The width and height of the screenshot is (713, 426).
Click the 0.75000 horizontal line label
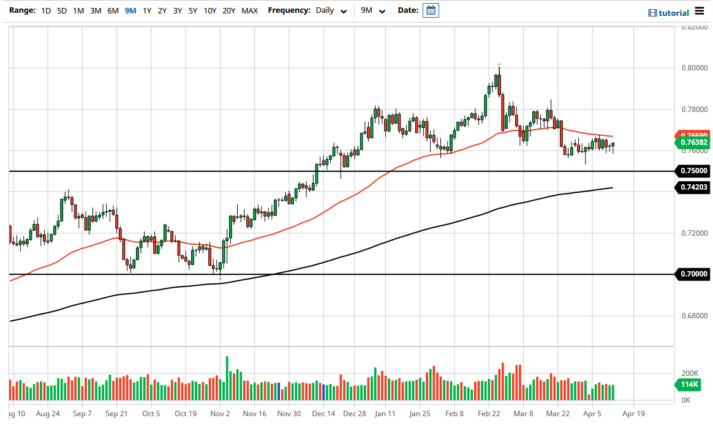(693, 171)
